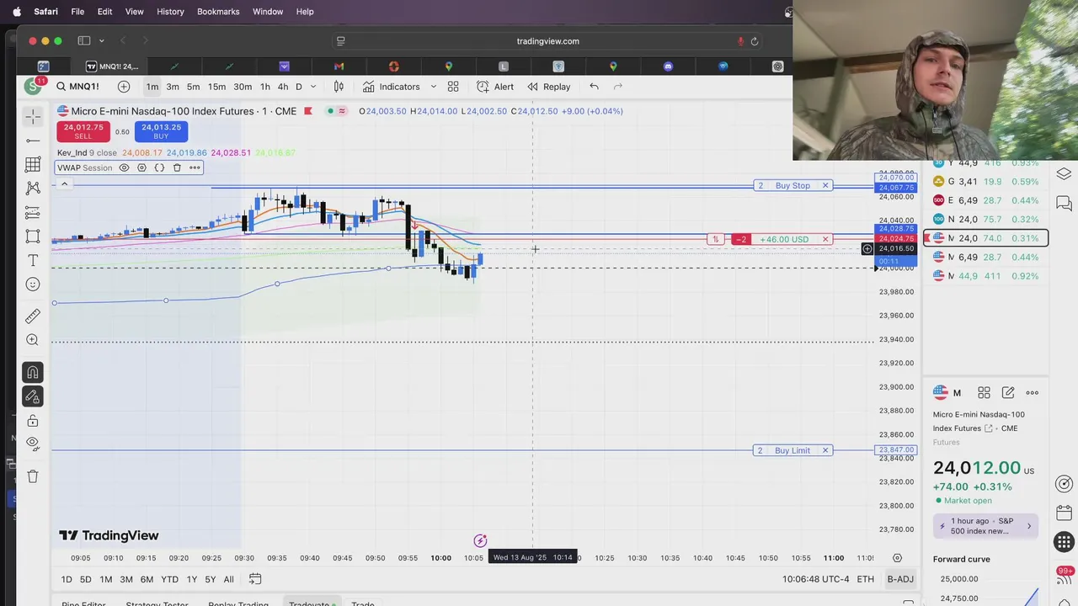Select the 1M date range

106,579
